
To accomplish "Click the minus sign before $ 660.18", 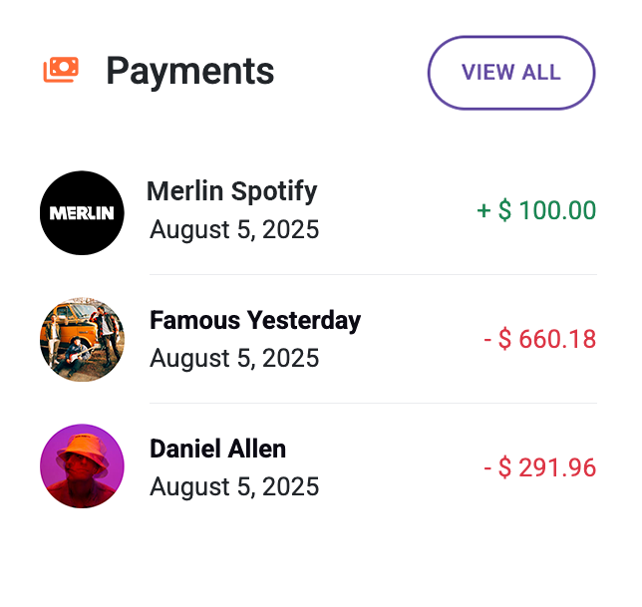I will tap(487, 340).
